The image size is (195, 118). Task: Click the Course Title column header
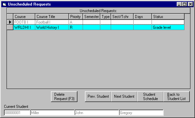click(x=52, y=17)
